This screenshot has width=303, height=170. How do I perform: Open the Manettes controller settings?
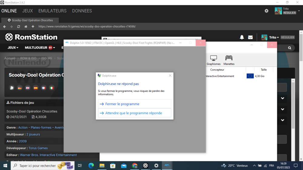tap(229, 60)
